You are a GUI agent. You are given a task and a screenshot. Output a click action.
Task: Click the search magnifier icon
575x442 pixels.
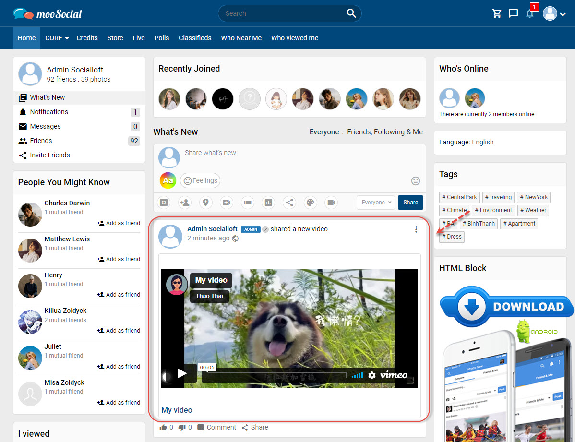coord(351,13)
